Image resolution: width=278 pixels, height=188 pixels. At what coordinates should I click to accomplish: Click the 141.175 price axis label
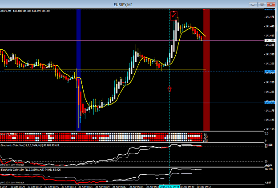270,111
